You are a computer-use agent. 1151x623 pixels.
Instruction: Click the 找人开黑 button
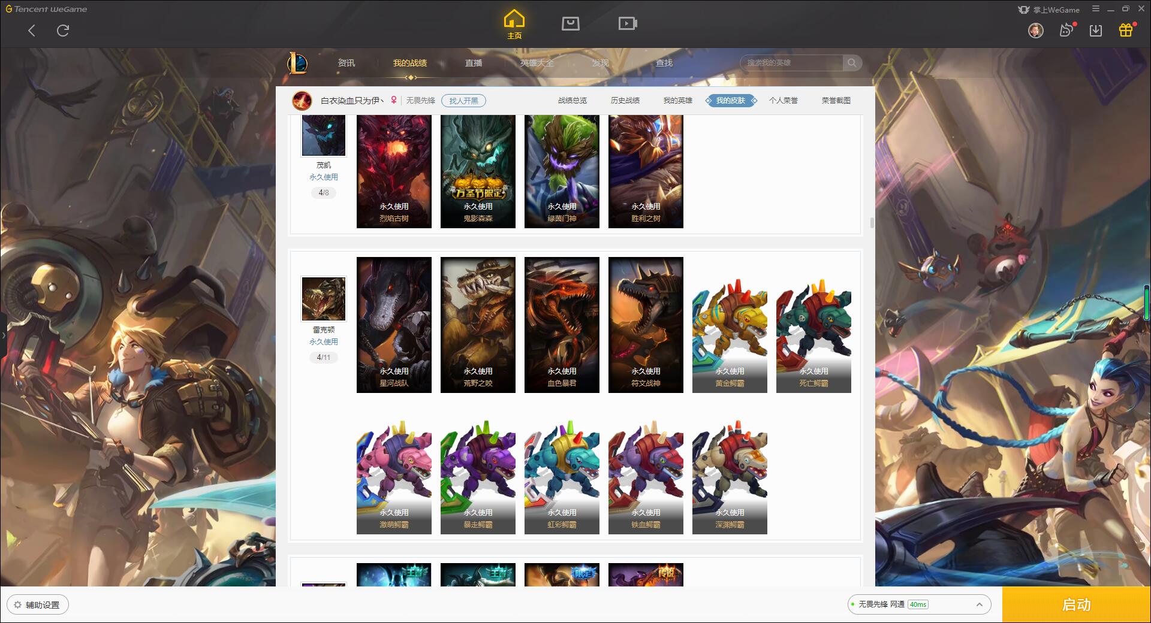pyautogui.click(x=463, y=101)
